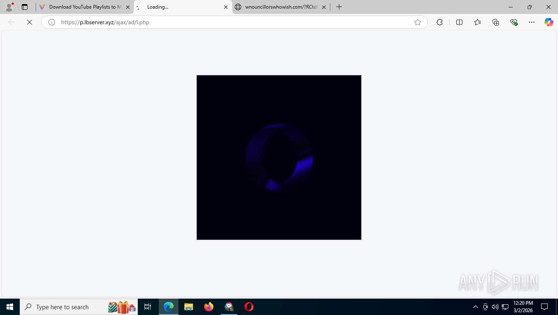
Task: Open the browser profile icon
Action: (x=9, y=7)
